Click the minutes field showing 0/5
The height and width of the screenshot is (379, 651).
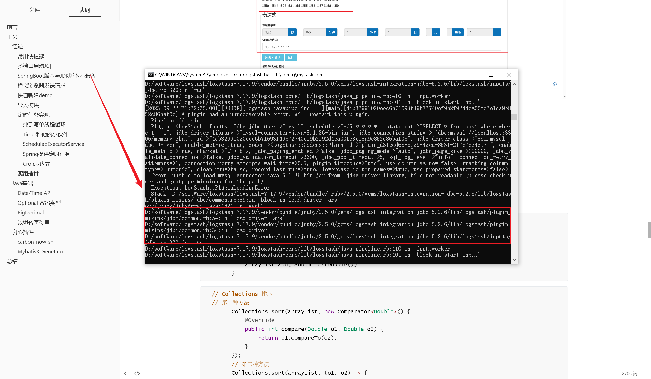pos(314,32)
